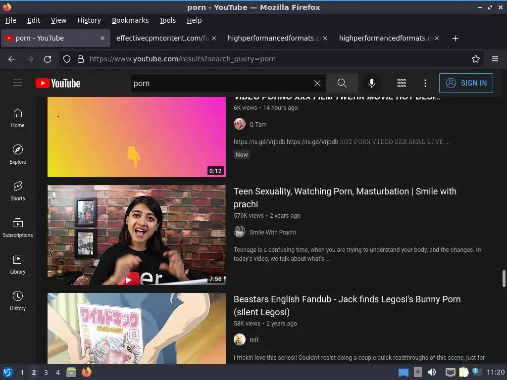Click the URL address bar

[271, 59]
